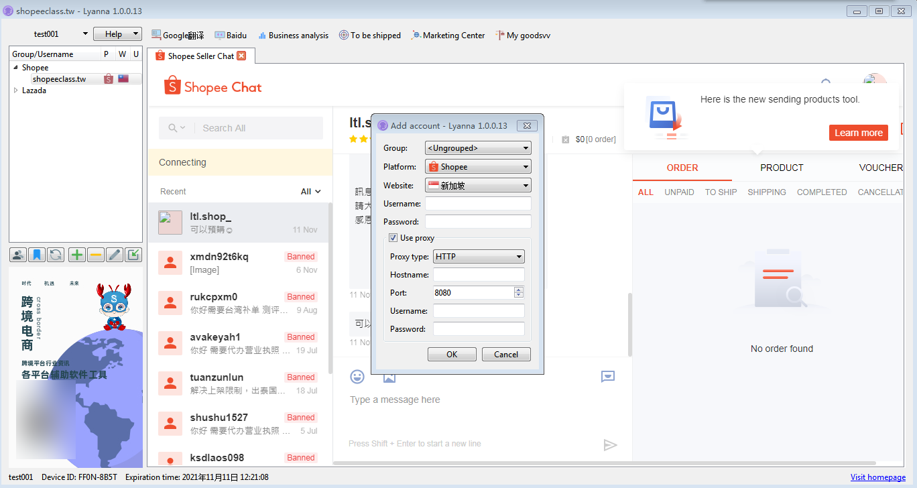Click the refresh arrows icon button
Image resolution: width=917 pixels, height=488 pixels.
[x=56, y=255]
